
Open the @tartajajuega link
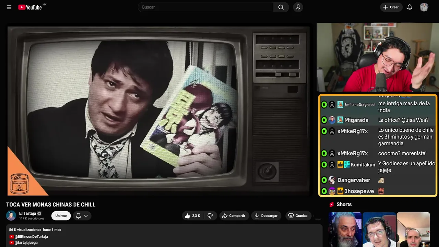(x=26, y=243)
